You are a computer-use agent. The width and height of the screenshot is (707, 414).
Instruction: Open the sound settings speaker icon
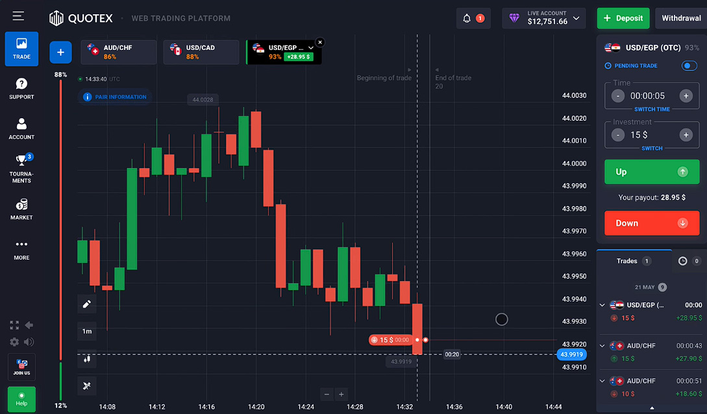coord(29,341)
